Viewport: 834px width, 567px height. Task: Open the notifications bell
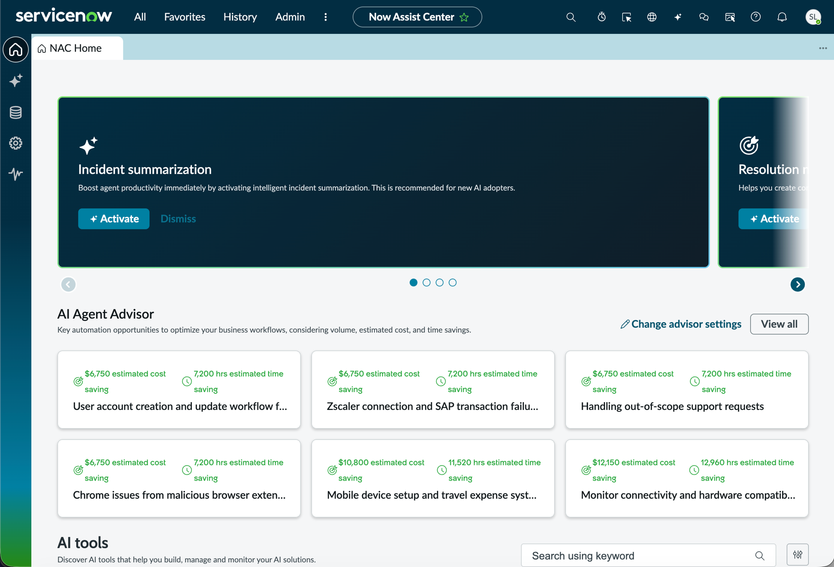(782, 17)
